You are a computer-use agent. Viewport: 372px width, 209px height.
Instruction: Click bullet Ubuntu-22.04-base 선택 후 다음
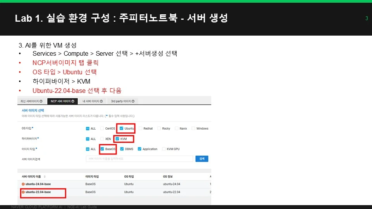(x=77, y=91)
